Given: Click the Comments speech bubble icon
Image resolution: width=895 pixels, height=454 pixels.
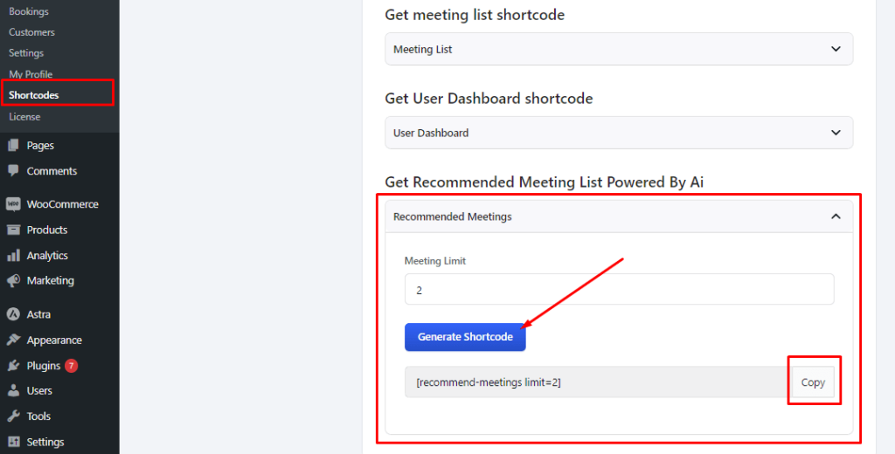Looking at the screenshot, I should [13, 170].
